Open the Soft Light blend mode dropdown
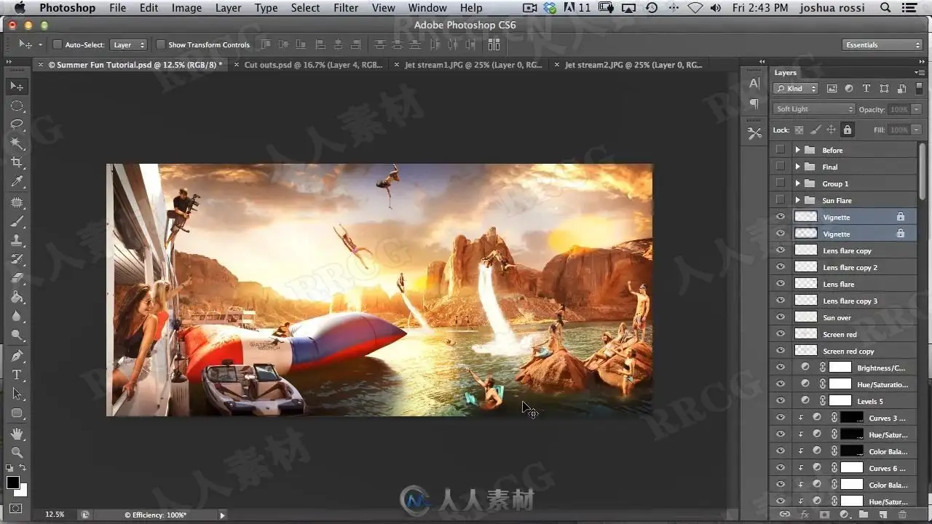932x524 pixels. (x=814, y=109)
